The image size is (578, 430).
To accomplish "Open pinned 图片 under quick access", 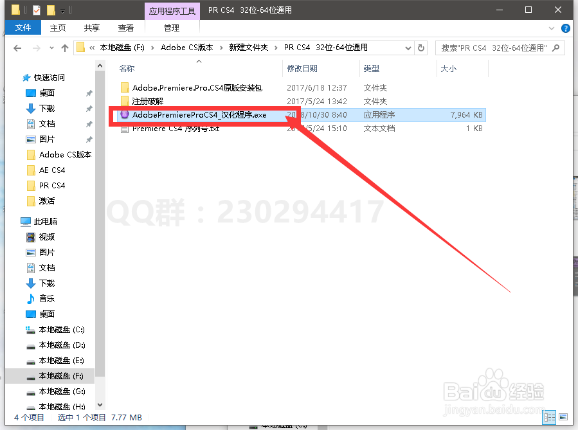I will (47, 139).
